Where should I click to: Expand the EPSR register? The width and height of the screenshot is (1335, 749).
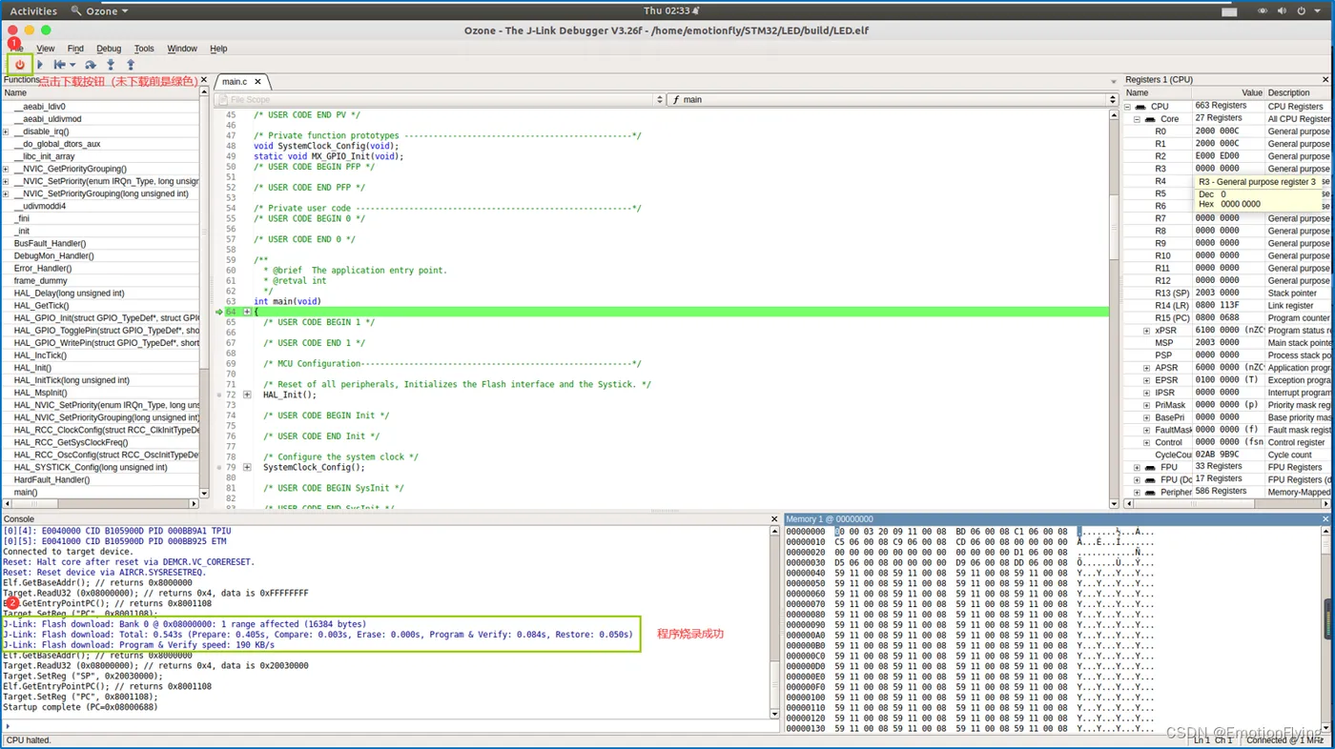click(1146, 380)
